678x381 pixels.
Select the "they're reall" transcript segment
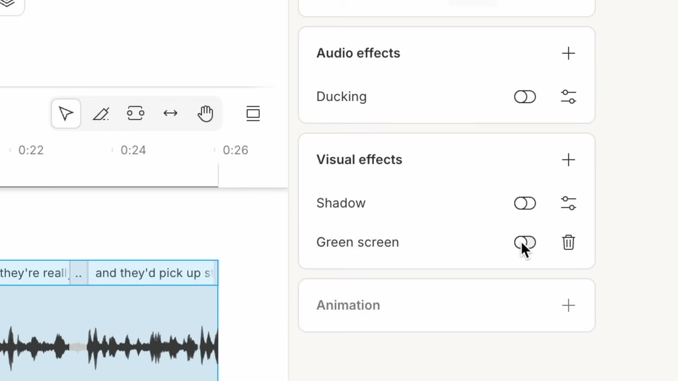pos(34,273)
